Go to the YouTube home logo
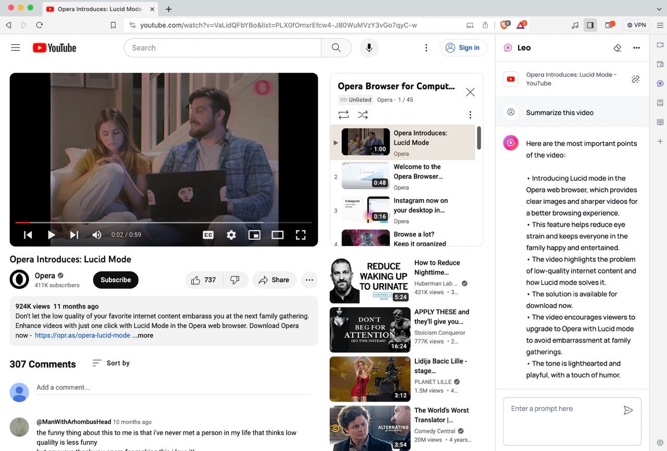 click(x=54, y=48)
